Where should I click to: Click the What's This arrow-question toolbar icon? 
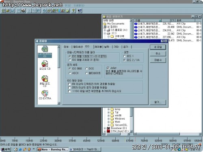80,11
